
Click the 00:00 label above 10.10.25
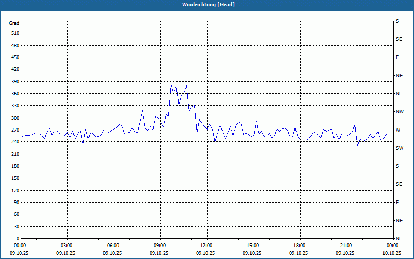point(392,246)
